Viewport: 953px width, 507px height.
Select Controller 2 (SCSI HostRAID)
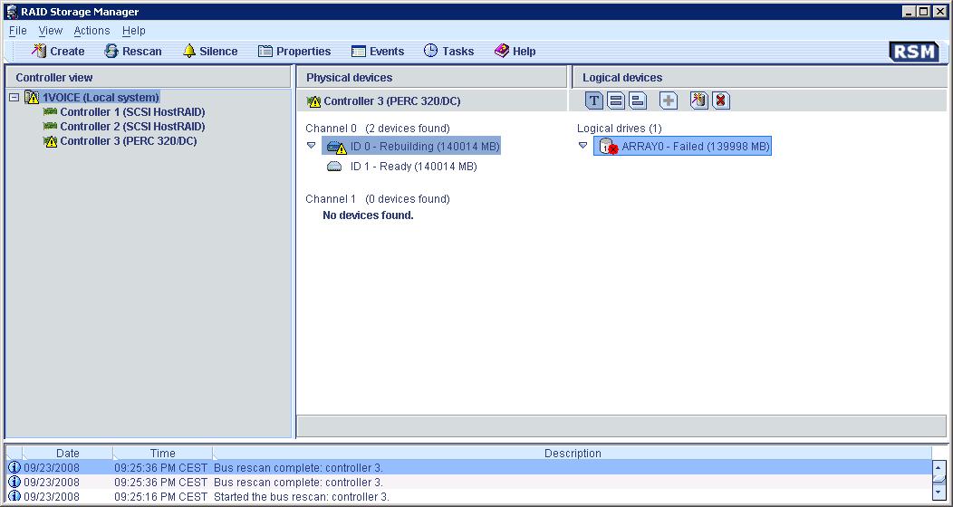pos(132,126)
